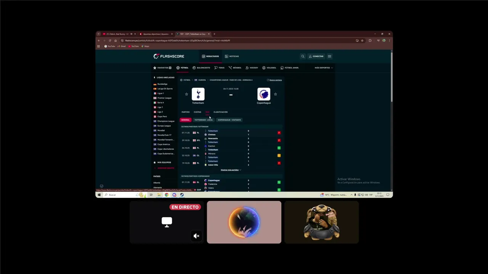
Task: Click orange draw badge of Mónaco match
Action: coord(279,156)
